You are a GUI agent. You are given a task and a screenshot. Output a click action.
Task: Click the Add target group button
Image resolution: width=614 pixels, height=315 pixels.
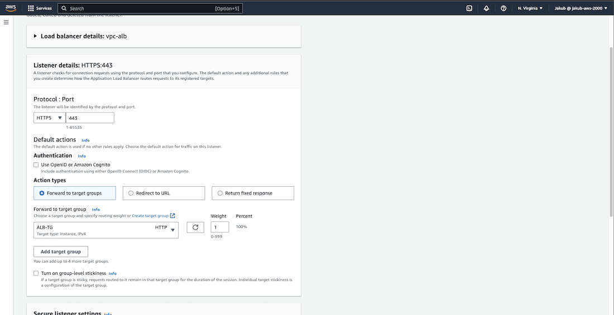click(61, 251)
